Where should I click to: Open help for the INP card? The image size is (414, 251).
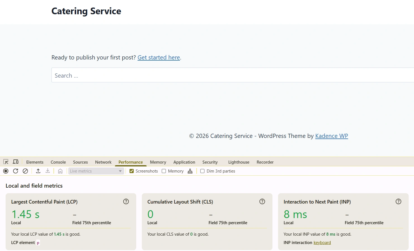[x=398, y=202]
